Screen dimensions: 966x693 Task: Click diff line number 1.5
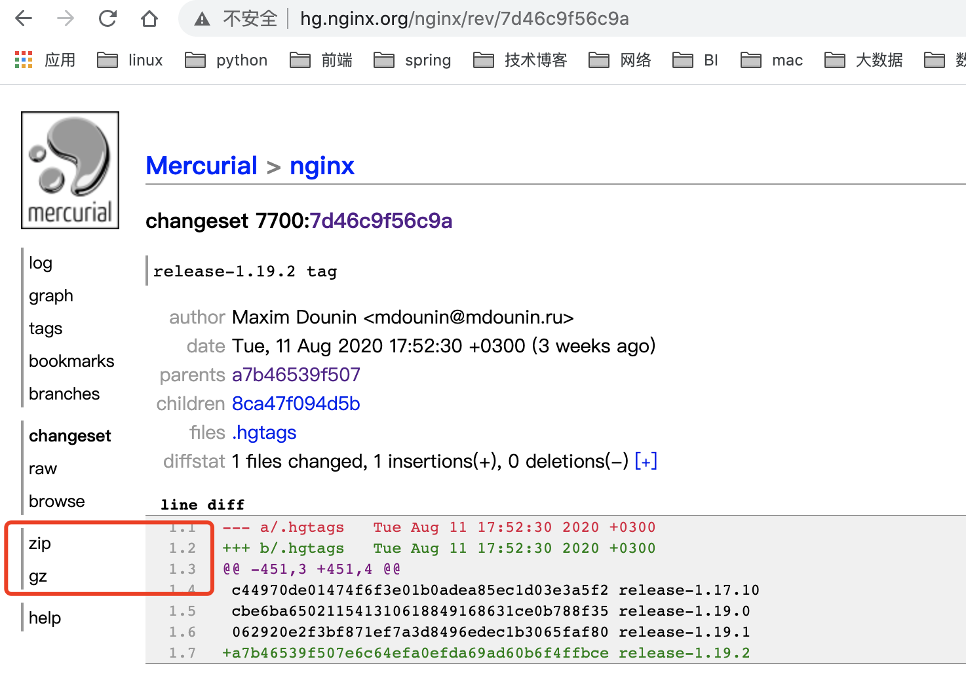(x=182, y=611)
